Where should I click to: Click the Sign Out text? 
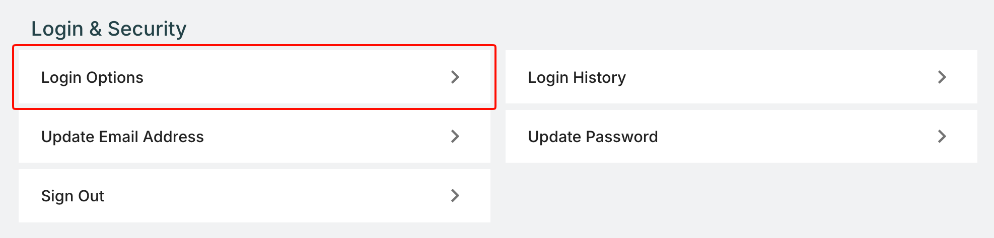point(73,196)
